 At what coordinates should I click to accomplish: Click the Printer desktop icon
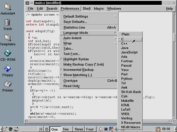pos(7,84)
